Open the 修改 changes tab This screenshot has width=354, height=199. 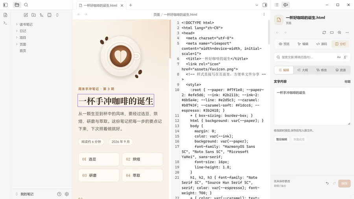click(x=321, y=70)
